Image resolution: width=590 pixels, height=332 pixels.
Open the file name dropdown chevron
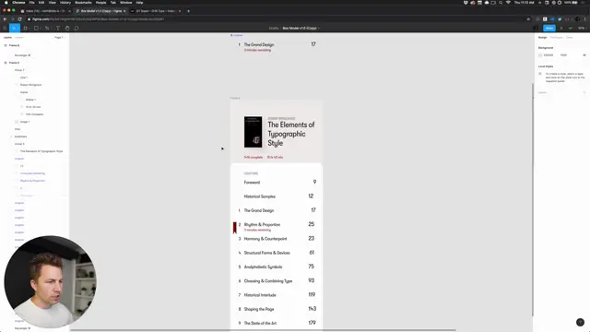tap(319, 29)
